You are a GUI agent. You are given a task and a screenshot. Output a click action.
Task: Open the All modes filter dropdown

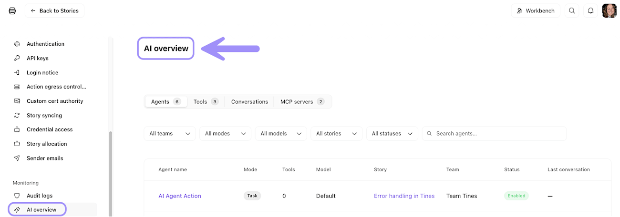click(x=225, y=134)
